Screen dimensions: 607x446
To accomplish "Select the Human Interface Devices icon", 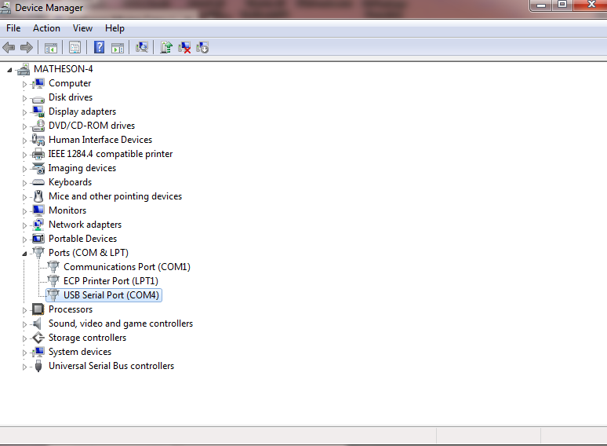I will pyautogui.click(x=38, y=140).
